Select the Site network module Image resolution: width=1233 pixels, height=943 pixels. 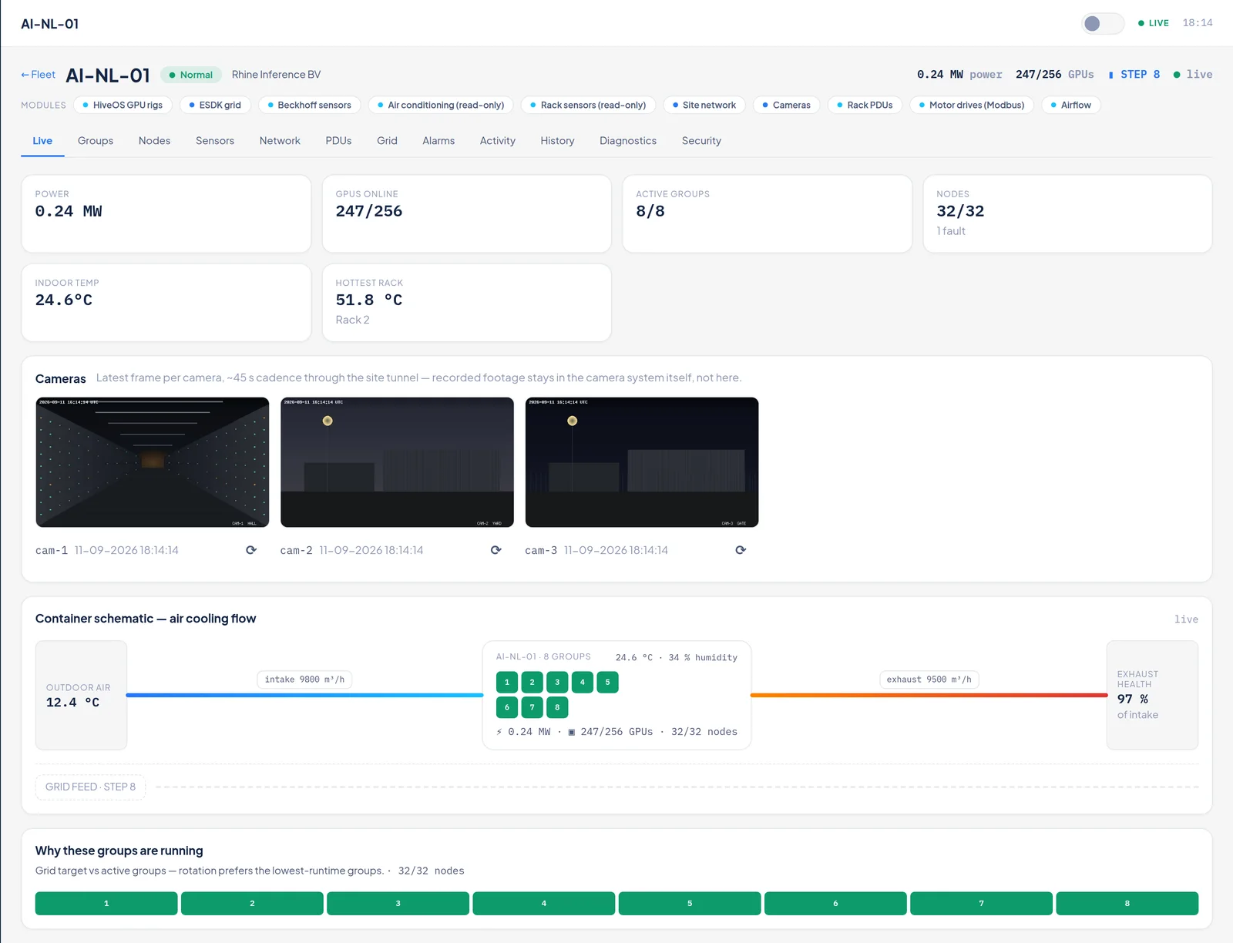(x=704, y=105)
